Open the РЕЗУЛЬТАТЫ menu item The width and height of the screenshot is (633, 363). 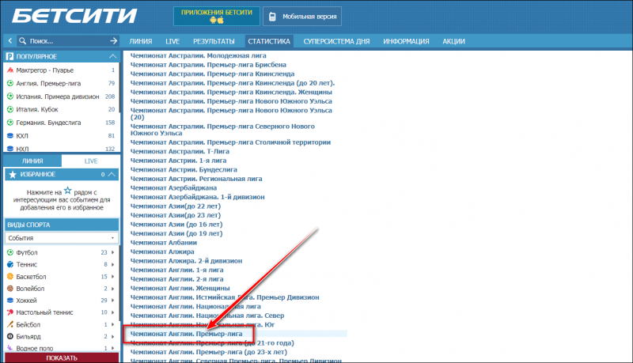[x=214, y=41]
